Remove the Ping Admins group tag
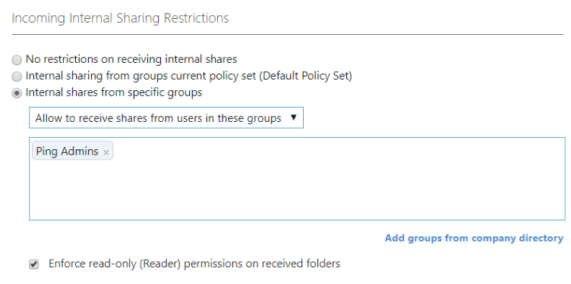The height and width of the screenshot is (284, 571). 106,152
